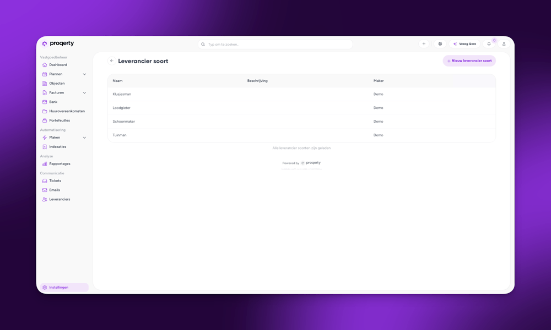551x330 pixels.
Task: Click the Vraag Qore button
Action: (x=464, y=44)
